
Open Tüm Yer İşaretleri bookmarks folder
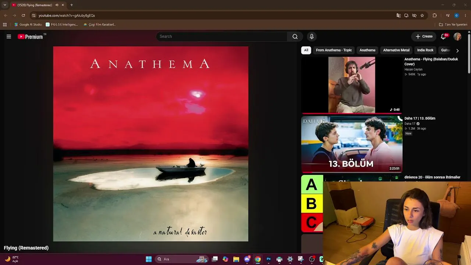click(453, 25)
